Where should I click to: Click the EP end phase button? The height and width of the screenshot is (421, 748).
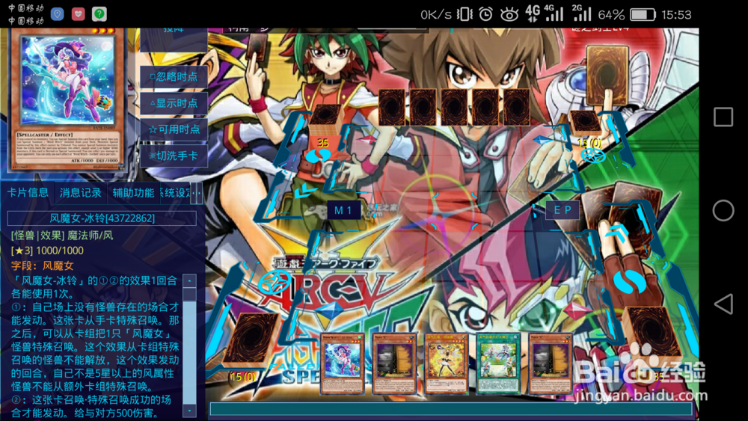(x=562, y=210)
